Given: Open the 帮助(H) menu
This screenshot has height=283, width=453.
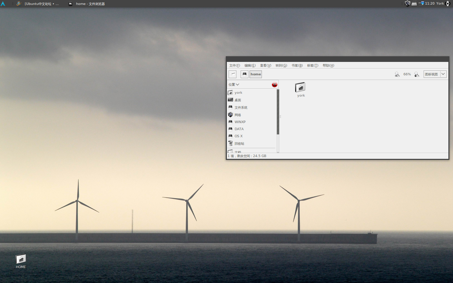Looking at the screenshot, I should coord(328,65).
